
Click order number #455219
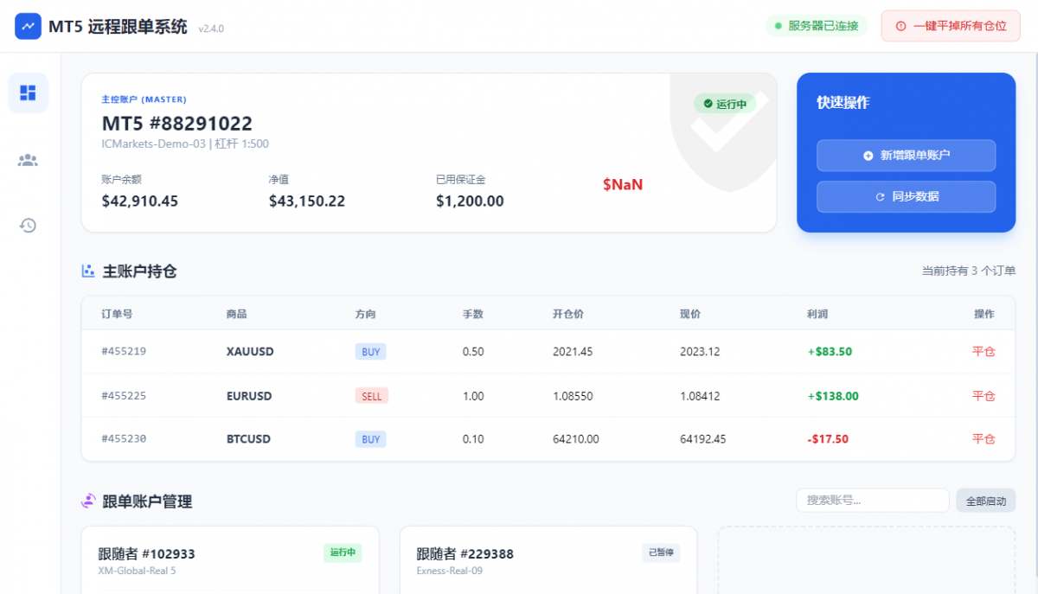[124, 352]
